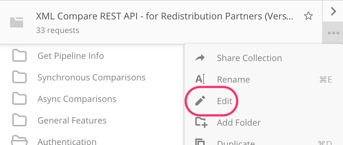The height and width of the screenshot is (145, 343).
Task: Click the Edit pencil icon
Action: click(200, 101)
